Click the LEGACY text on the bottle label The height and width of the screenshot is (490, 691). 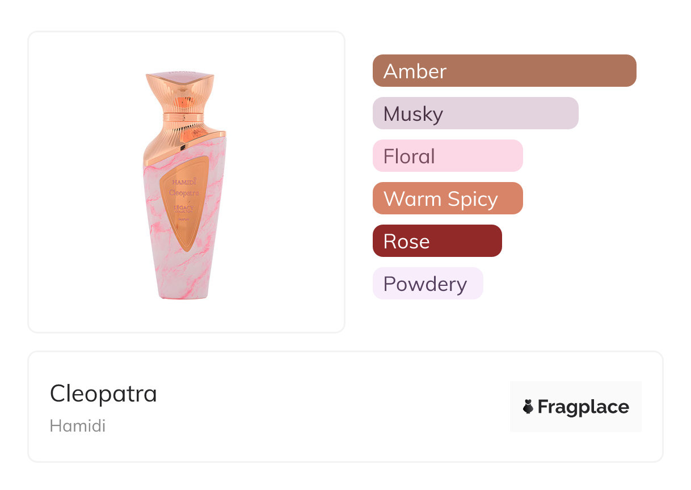pyautogui.click(x=183, y=208)
